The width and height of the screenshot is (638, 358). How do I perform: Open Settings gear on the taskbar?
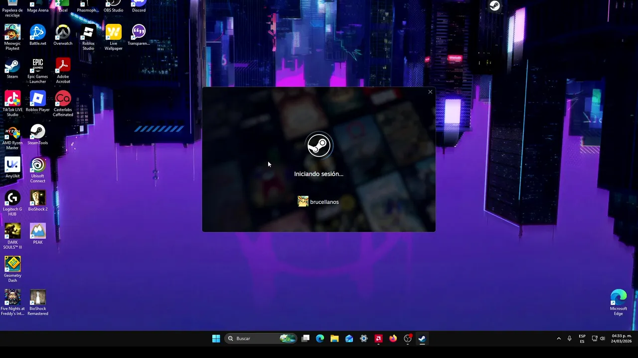tap(364, 339)
